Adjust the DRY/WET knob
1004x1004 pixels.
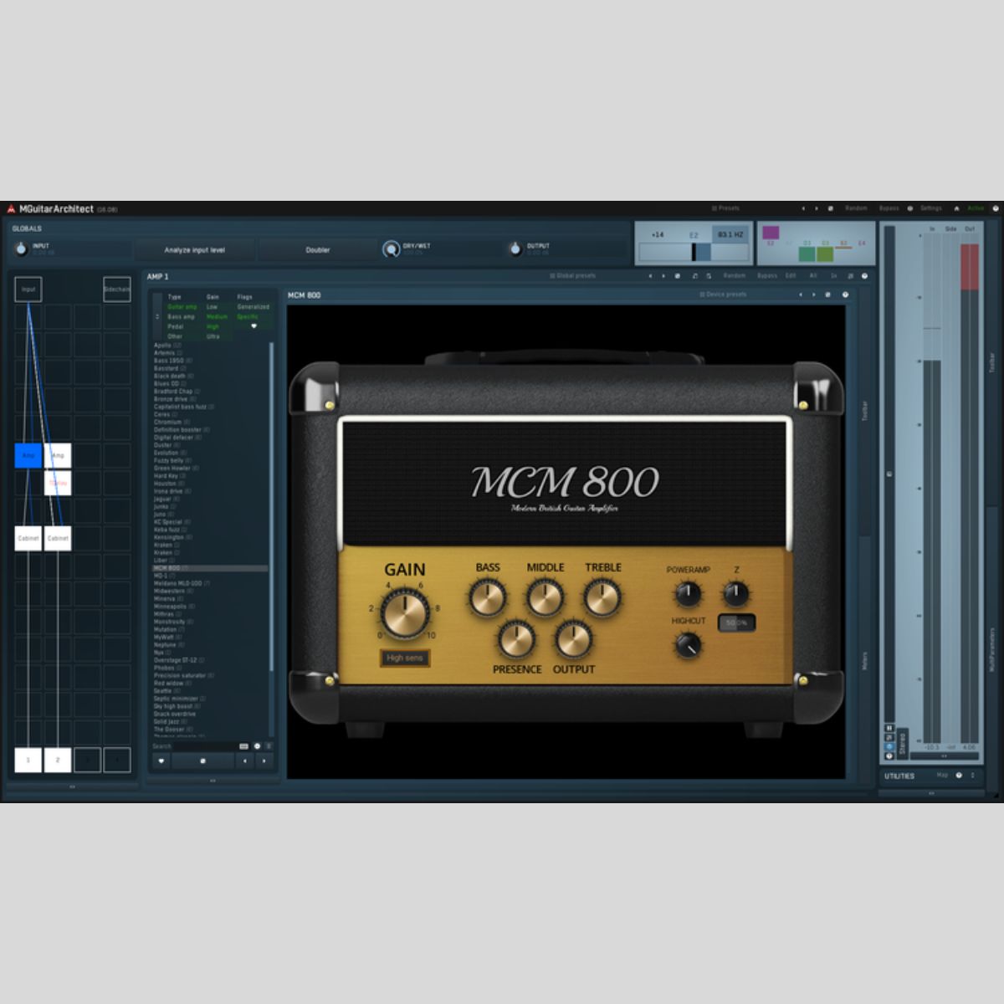[391, 249]
